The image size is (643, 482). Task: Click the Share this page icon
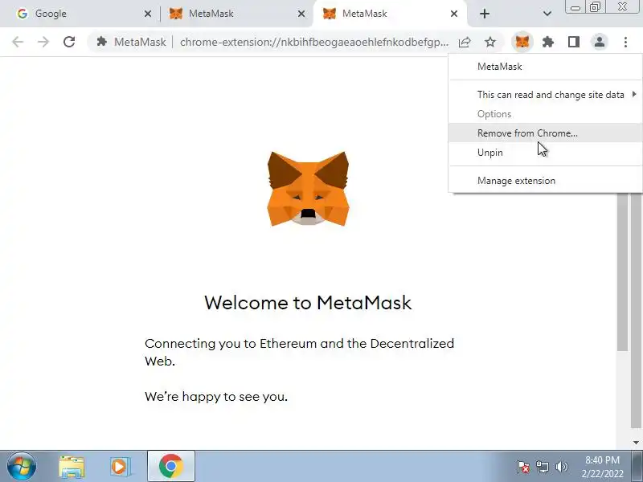click(x=465, y=42)
